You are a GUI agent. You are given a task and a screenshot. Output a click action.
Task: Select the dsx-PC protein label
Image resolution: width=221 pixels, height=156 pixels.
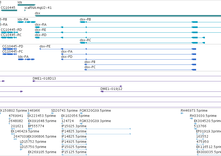[90, 67]
